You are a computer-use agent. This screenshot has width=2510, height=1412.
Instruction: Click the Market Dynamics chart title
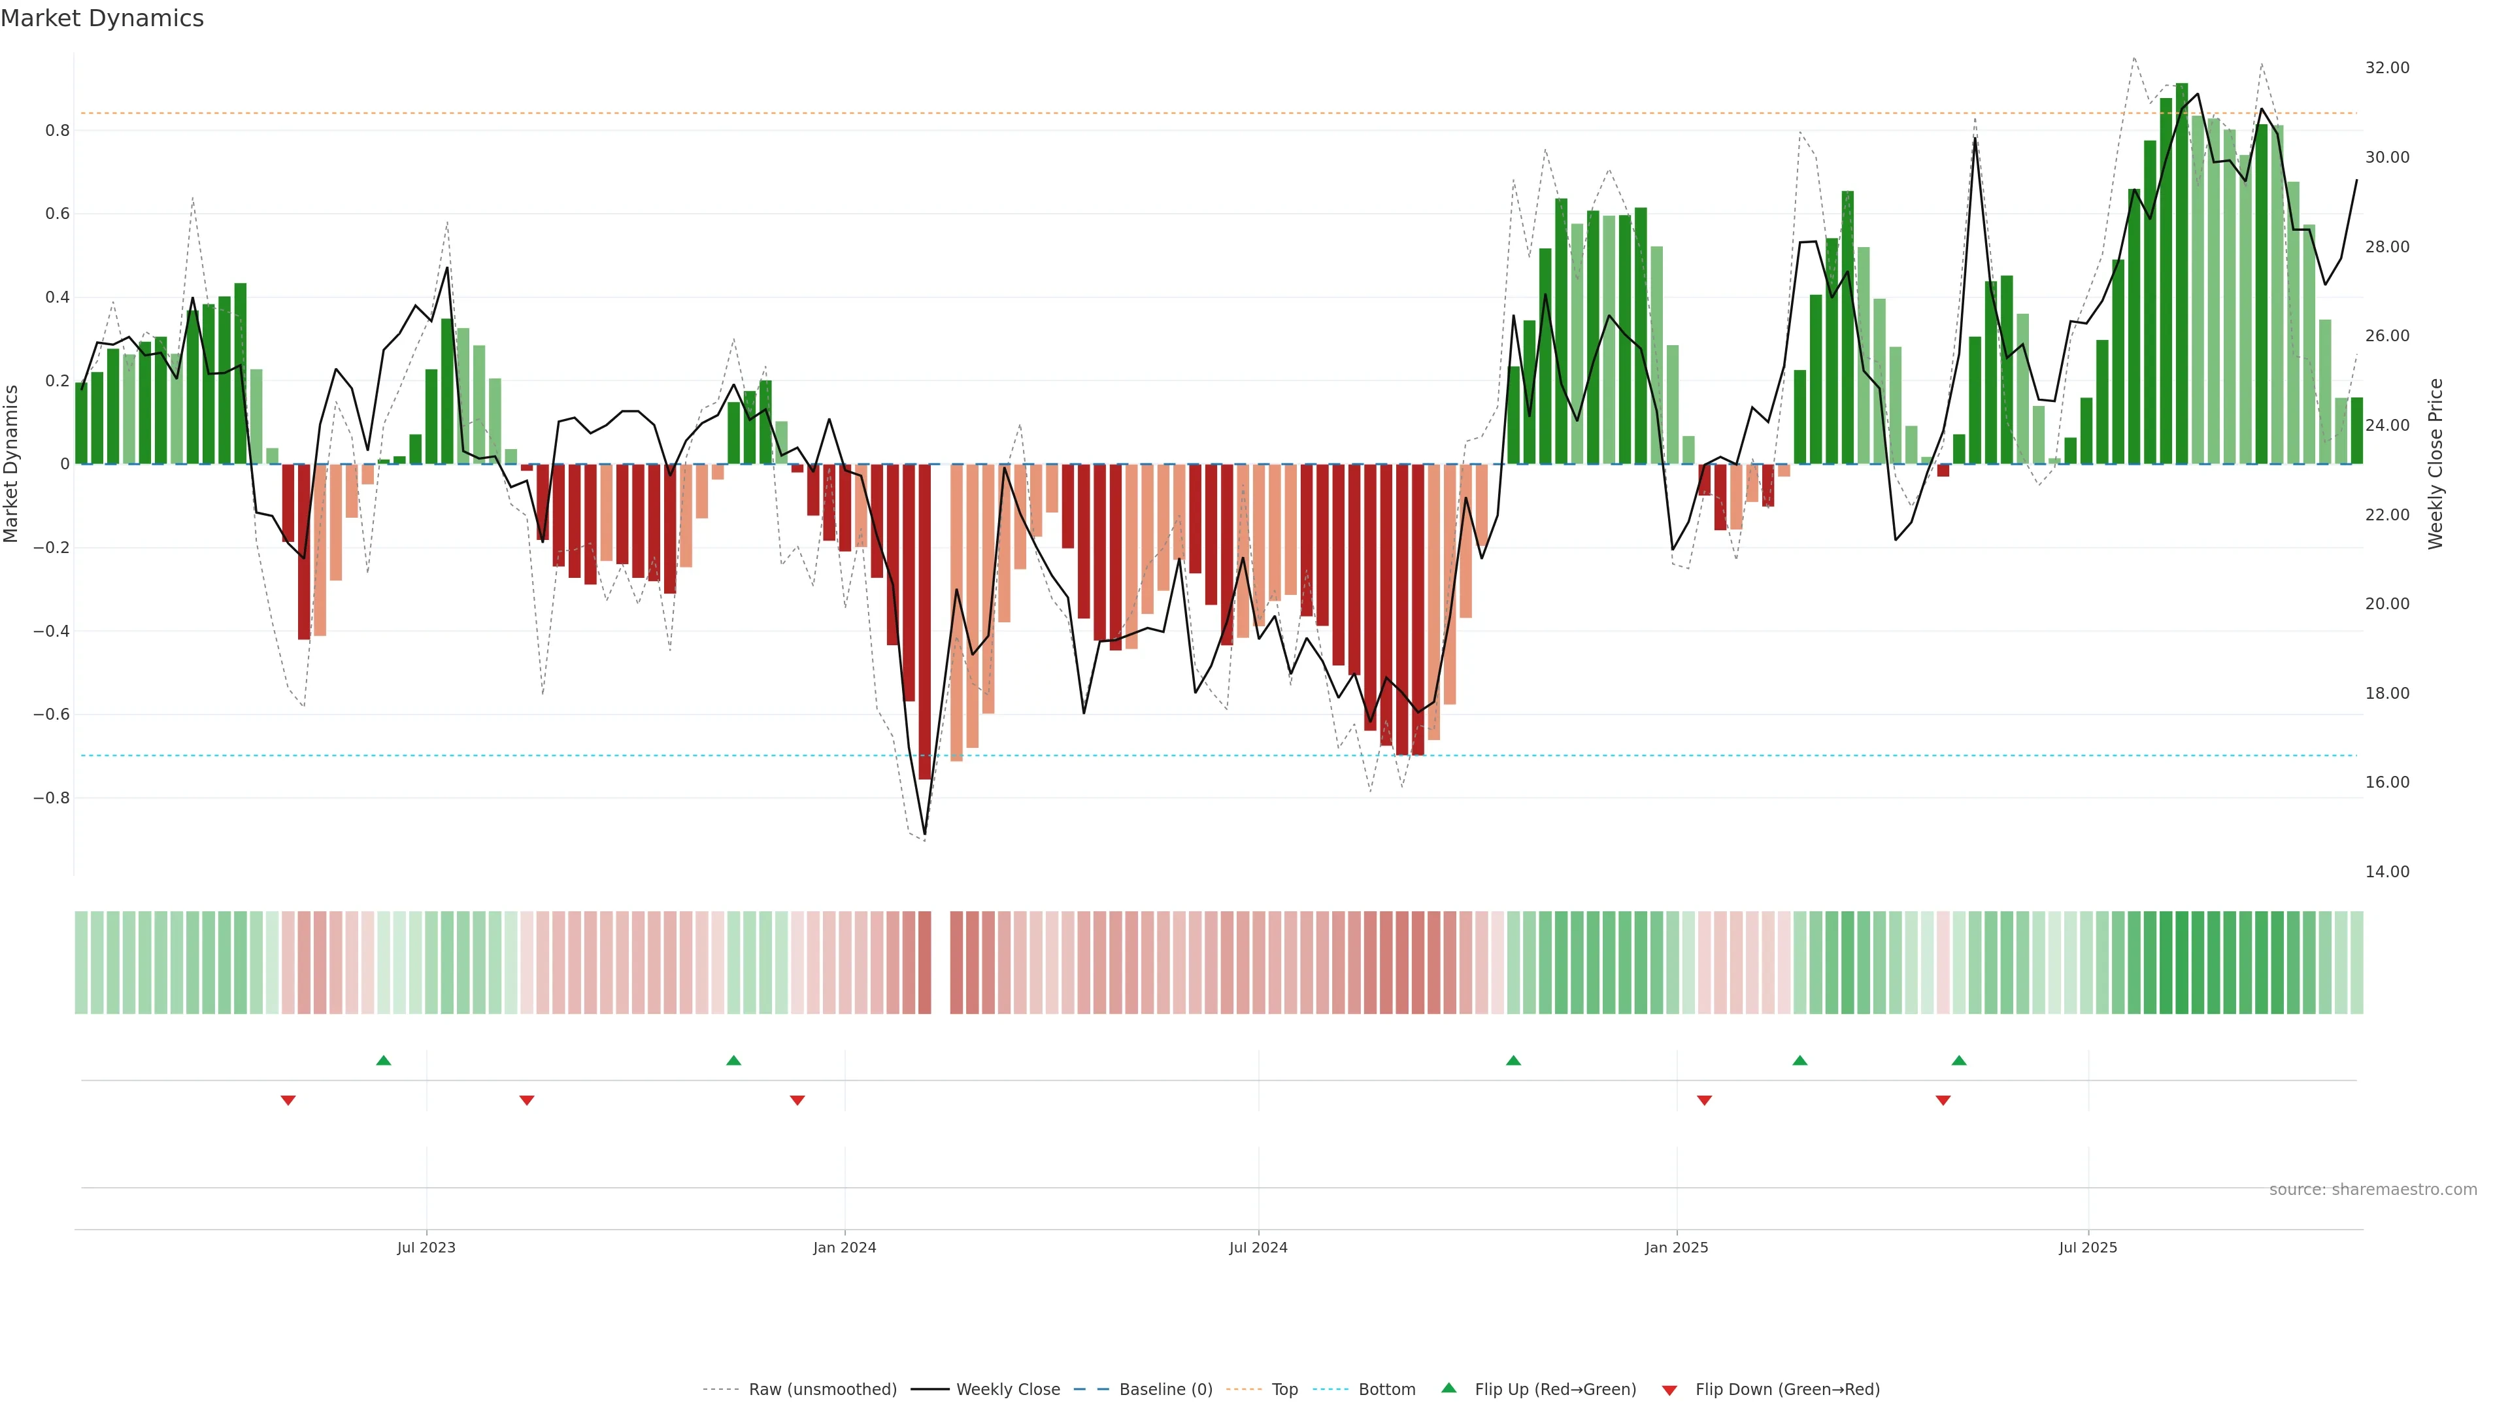[103, 18]
